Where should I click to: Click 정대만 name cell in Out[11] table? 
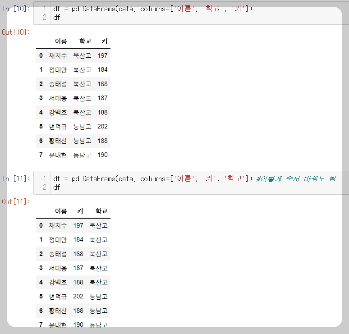58,240
